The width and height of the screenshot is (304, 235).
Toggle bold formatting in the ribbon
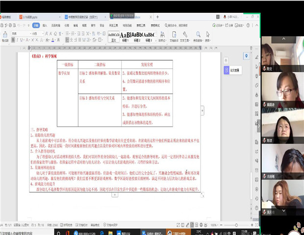(x=12, y=40)
